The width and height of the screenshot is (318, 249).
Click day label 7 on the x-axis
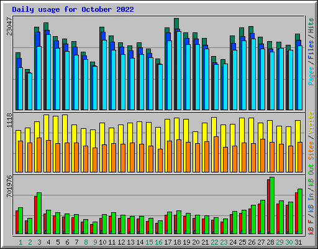pos(76,242)
